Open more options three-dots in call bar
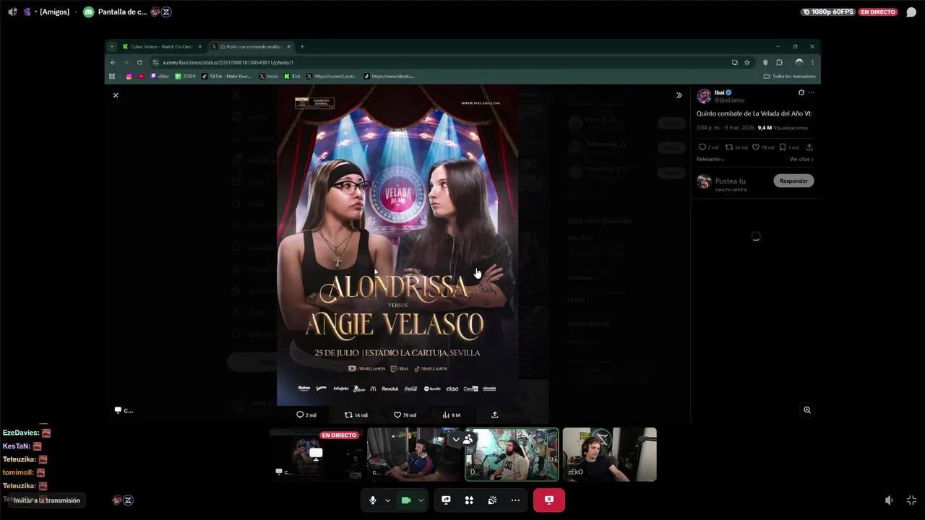Image resolution: width=925 pixels, height=520 pixels. (515, 500)
